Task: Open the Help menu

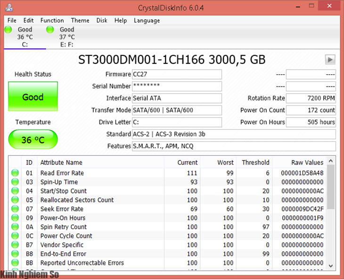Action: click(x=121, y=20)
